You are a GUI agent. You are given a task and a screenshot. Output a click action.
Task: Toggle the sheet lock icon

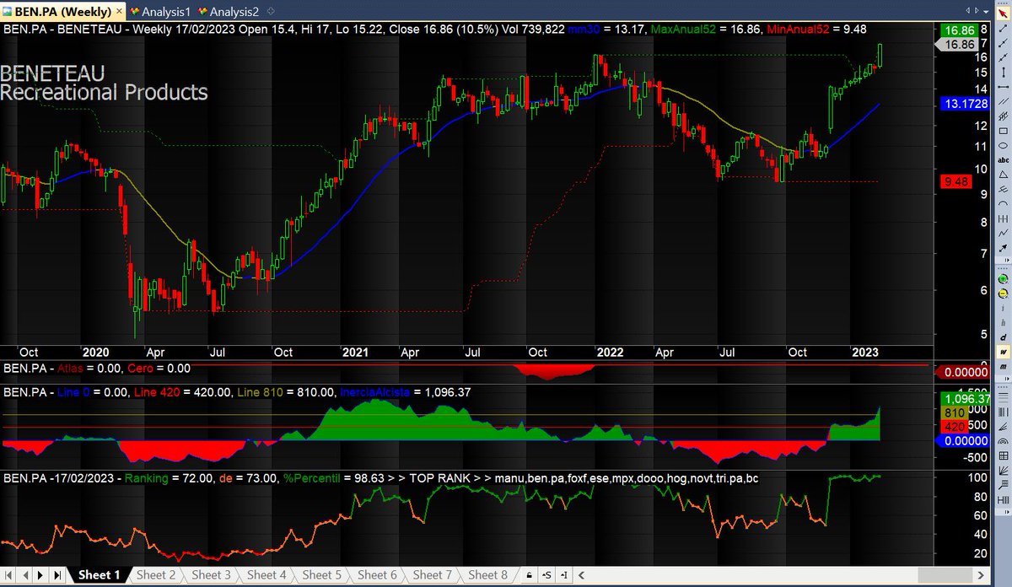[x=529, y=575]
